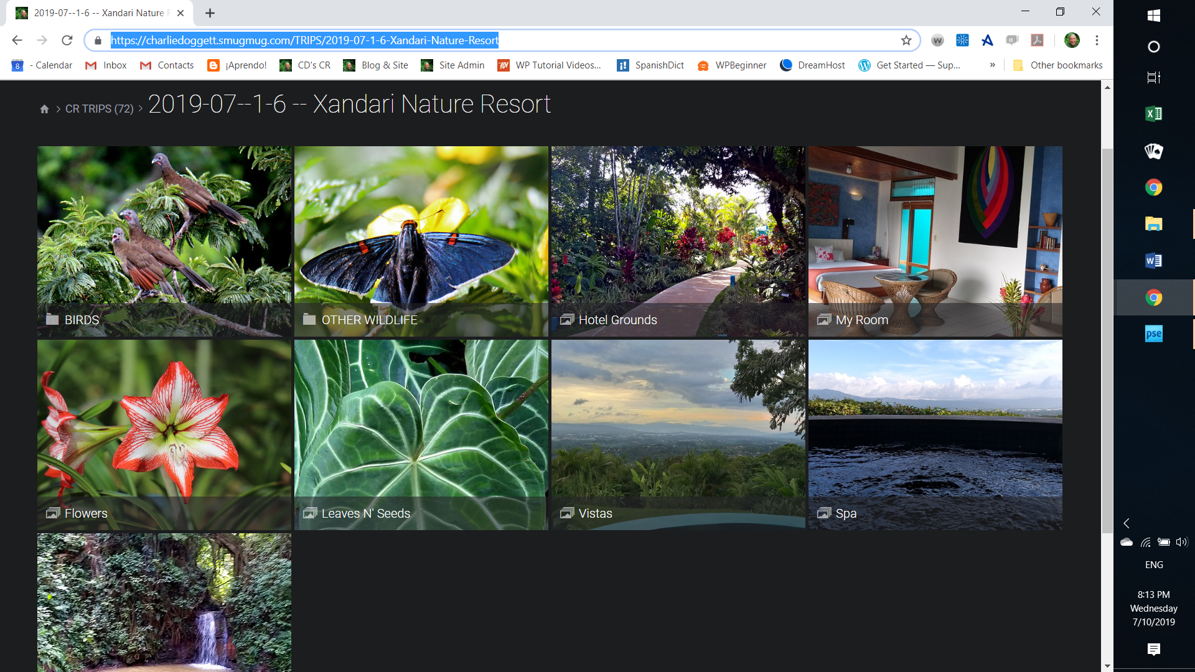Open the ¡Aprendo! bookmark
This screenshot has width=1195, height=672.
[237, 65]
